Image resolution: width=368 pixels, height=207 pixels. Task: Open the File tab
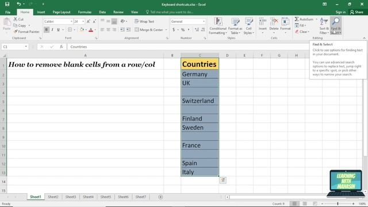[7, 12]
